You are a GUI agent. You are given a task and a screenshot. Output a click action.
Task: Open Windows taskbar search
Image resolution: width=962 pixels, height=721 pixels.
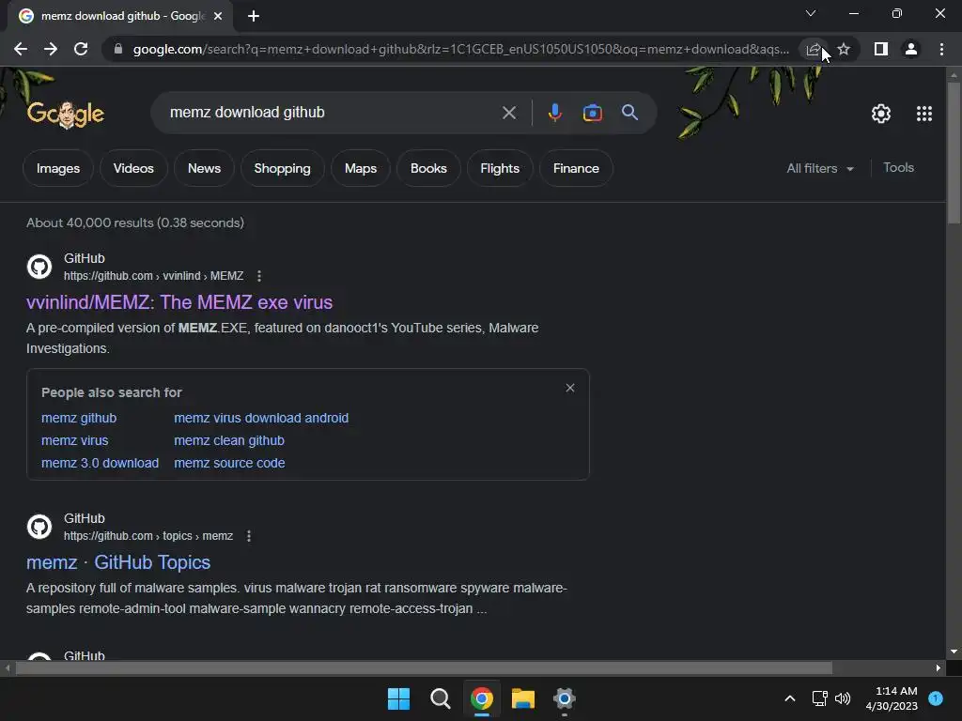(440, 698)
